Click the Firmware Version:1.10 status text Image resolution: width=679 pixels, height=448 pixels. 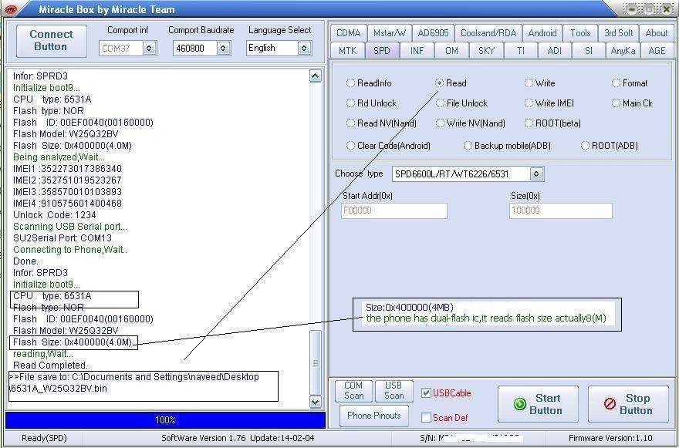pos(610,438)
